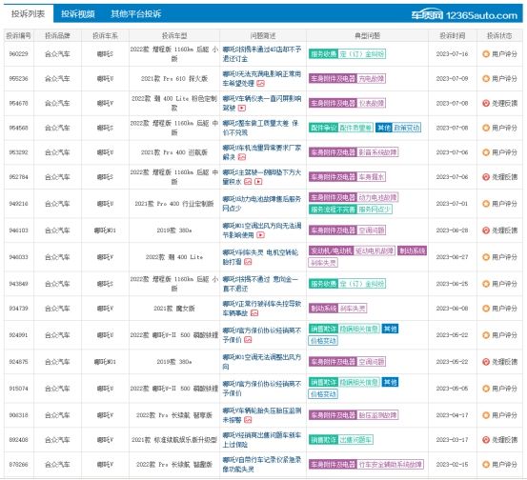
Task: Open the complaint description link of 960229
Action: point(261,53)
